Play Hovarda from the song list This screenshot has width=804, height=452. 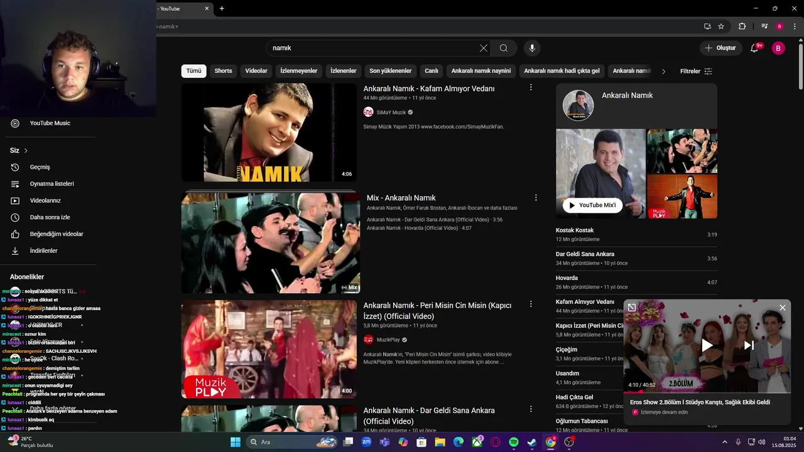pyautogui.click(x=636, y=282)
